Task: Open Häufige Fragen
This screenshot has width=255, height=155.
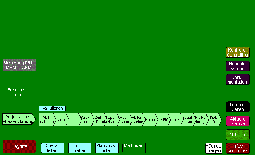Action: [x=213, y=148]
